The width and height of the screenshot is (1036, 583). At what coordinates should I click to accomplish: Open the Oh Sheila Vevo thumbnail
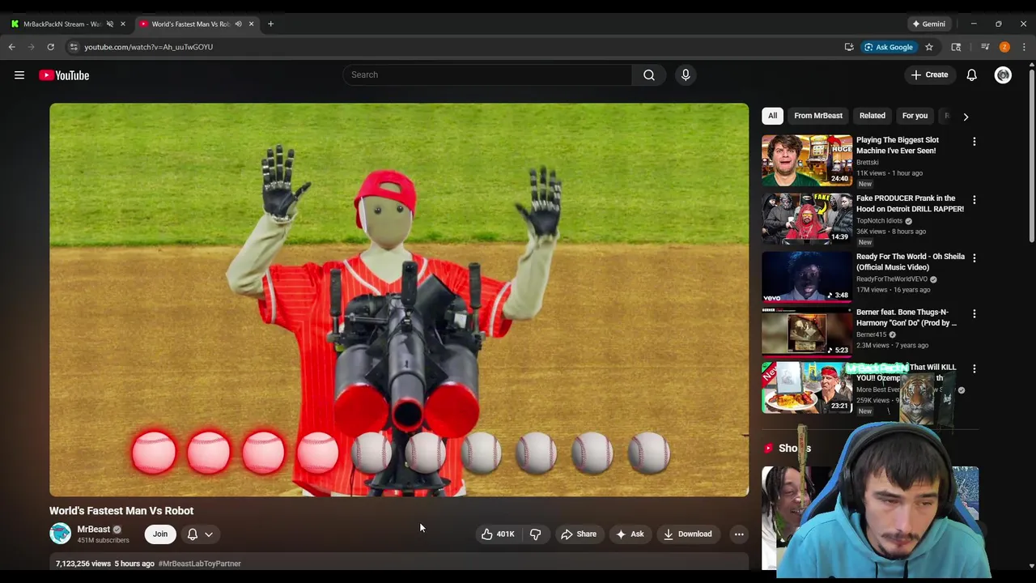[807, 277]
